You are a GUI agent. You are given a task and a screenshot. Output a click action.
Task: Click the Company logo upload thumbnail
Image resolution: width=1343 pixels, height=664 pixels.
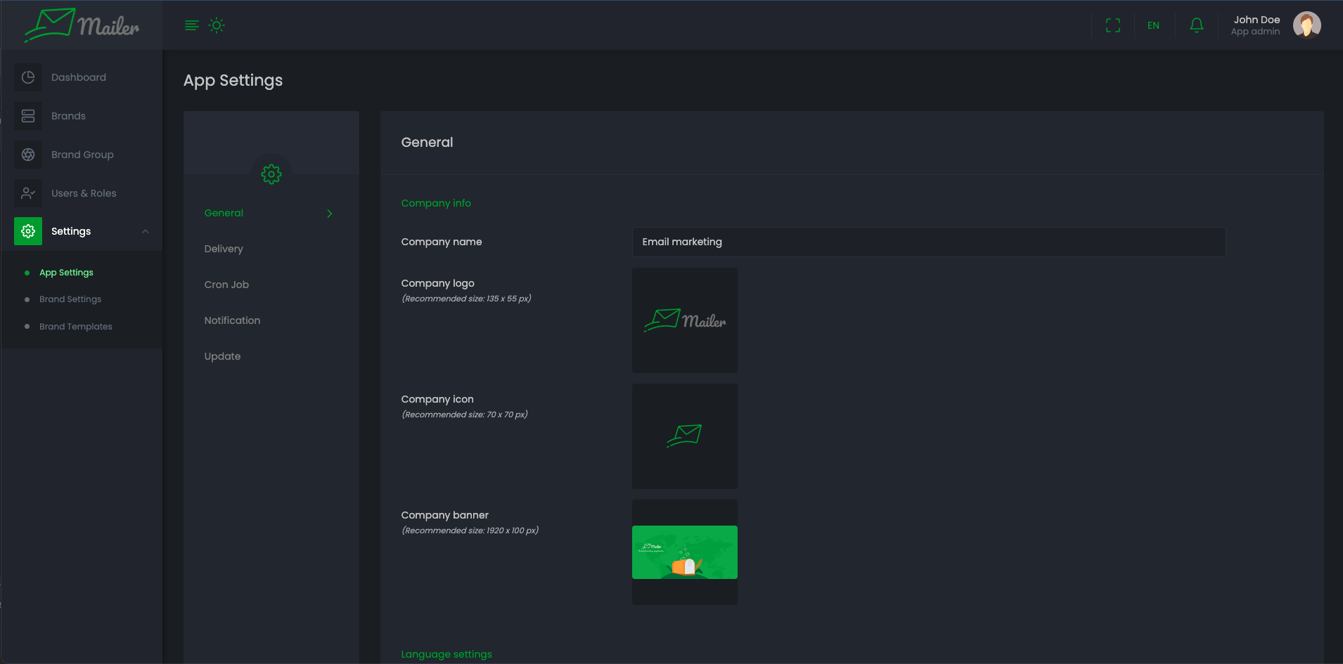[x=684, y=320]
